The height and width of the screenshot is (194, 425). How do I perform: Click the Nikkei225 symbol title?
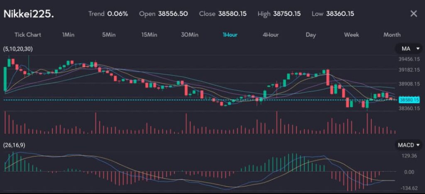[29, 14]
